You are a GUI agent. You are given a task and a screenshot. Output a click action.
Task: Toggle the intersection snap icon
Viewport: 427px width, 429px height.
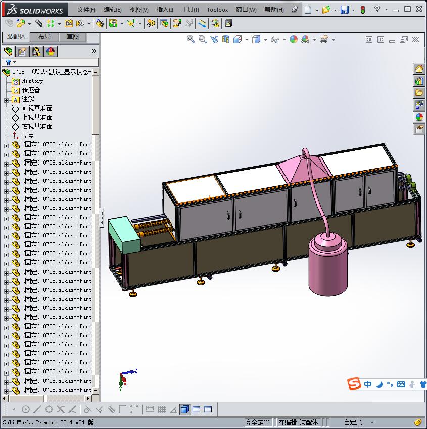pos(61,409)
